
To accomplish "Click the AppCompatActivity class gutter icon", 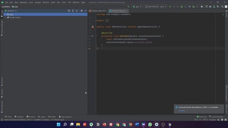I will tap(93, 27).
